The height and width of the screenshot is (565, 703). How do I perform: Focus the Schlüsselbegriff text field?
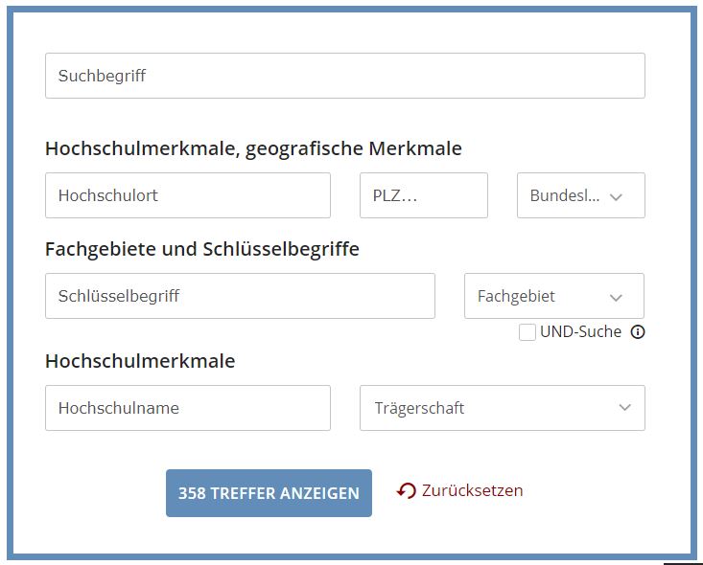click(x=240, y=296)
